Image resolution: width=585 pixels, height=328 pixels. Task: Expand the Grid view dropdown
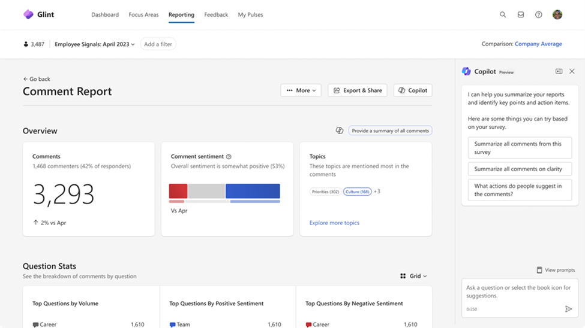tap(414, 276)
